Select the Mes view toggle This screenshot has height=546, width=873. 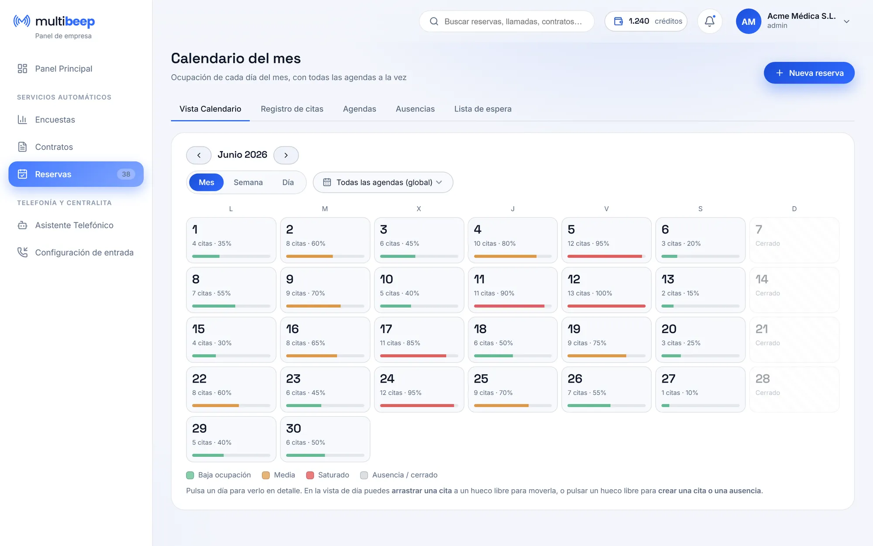pos(206,182)
